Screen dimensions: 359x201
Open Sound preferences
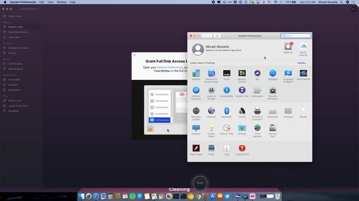[x=242, y=113]
